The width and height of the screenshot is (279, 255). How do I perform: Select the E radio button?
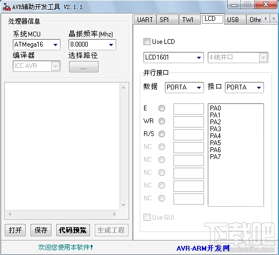pyautogui.click(x=162, y=108)
